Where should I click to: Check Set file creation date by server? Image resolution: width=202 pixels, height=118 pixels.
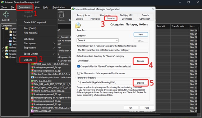[78, 73]
